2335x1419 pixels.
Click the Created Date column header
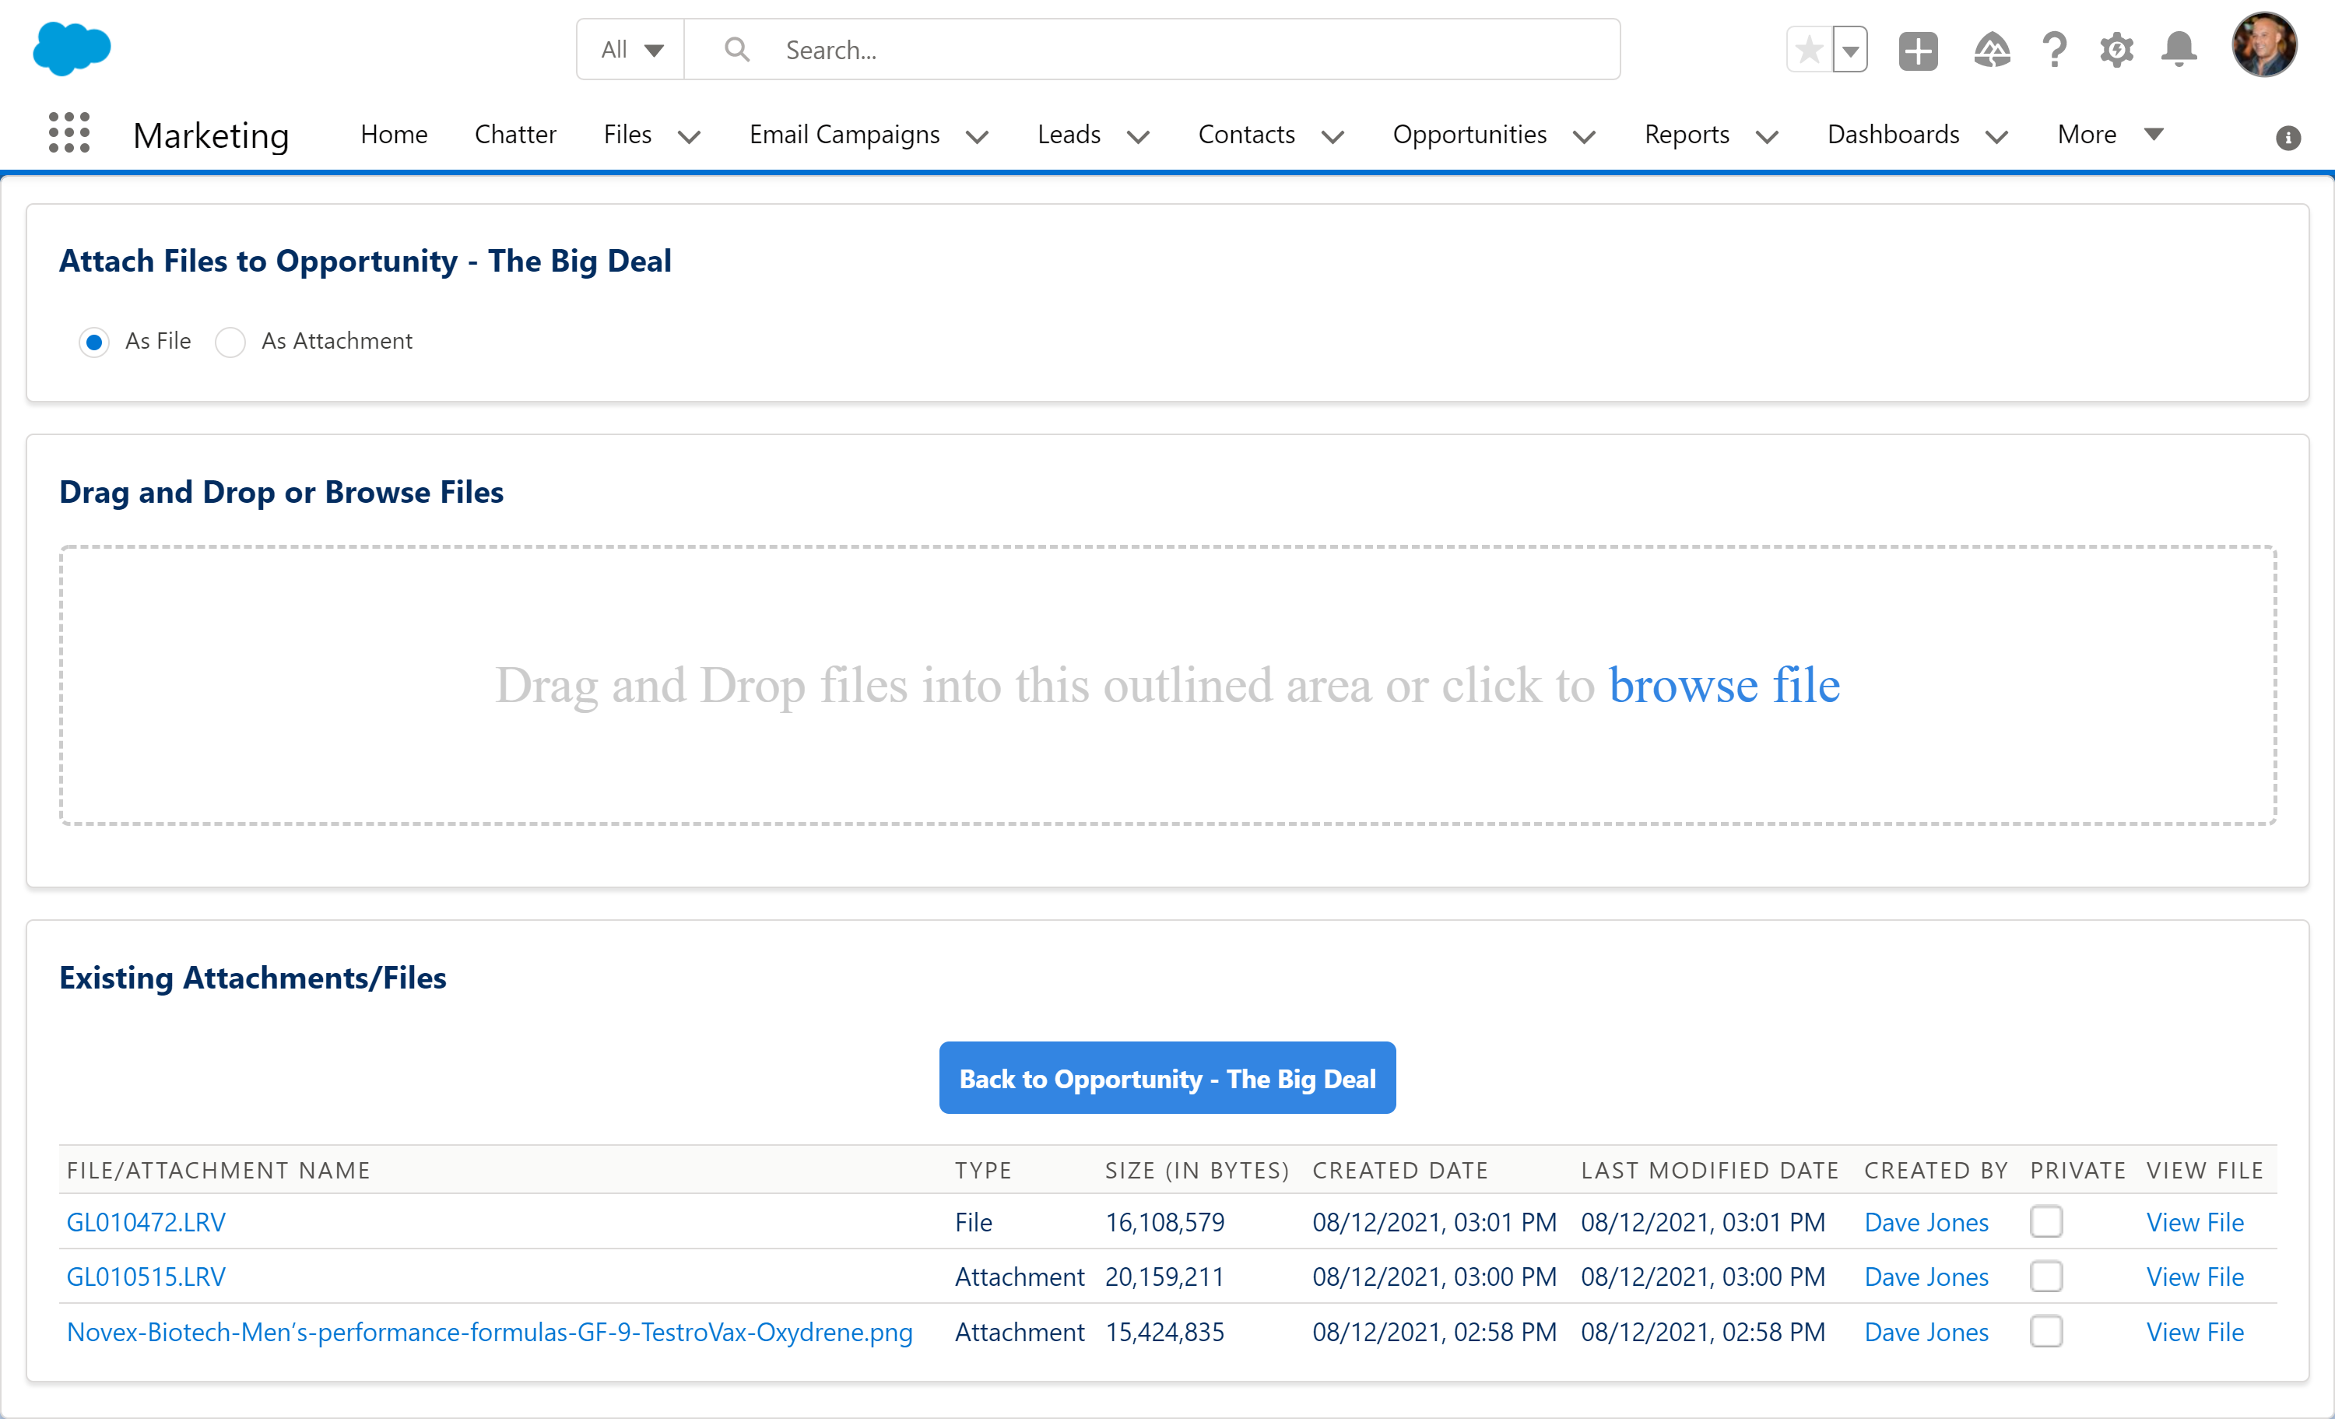(1399, 1170)
